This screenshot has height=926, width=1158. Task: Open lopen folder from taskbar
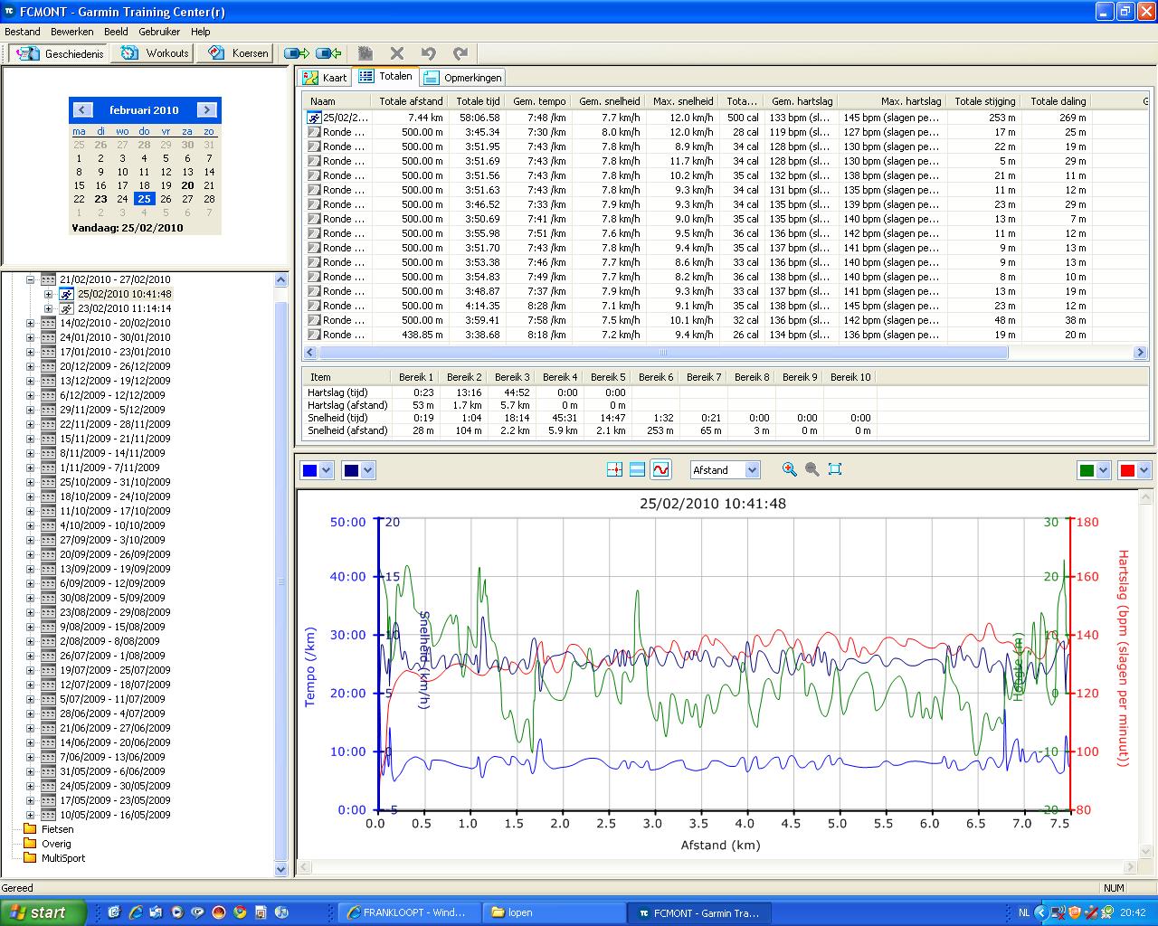[553, 912]
